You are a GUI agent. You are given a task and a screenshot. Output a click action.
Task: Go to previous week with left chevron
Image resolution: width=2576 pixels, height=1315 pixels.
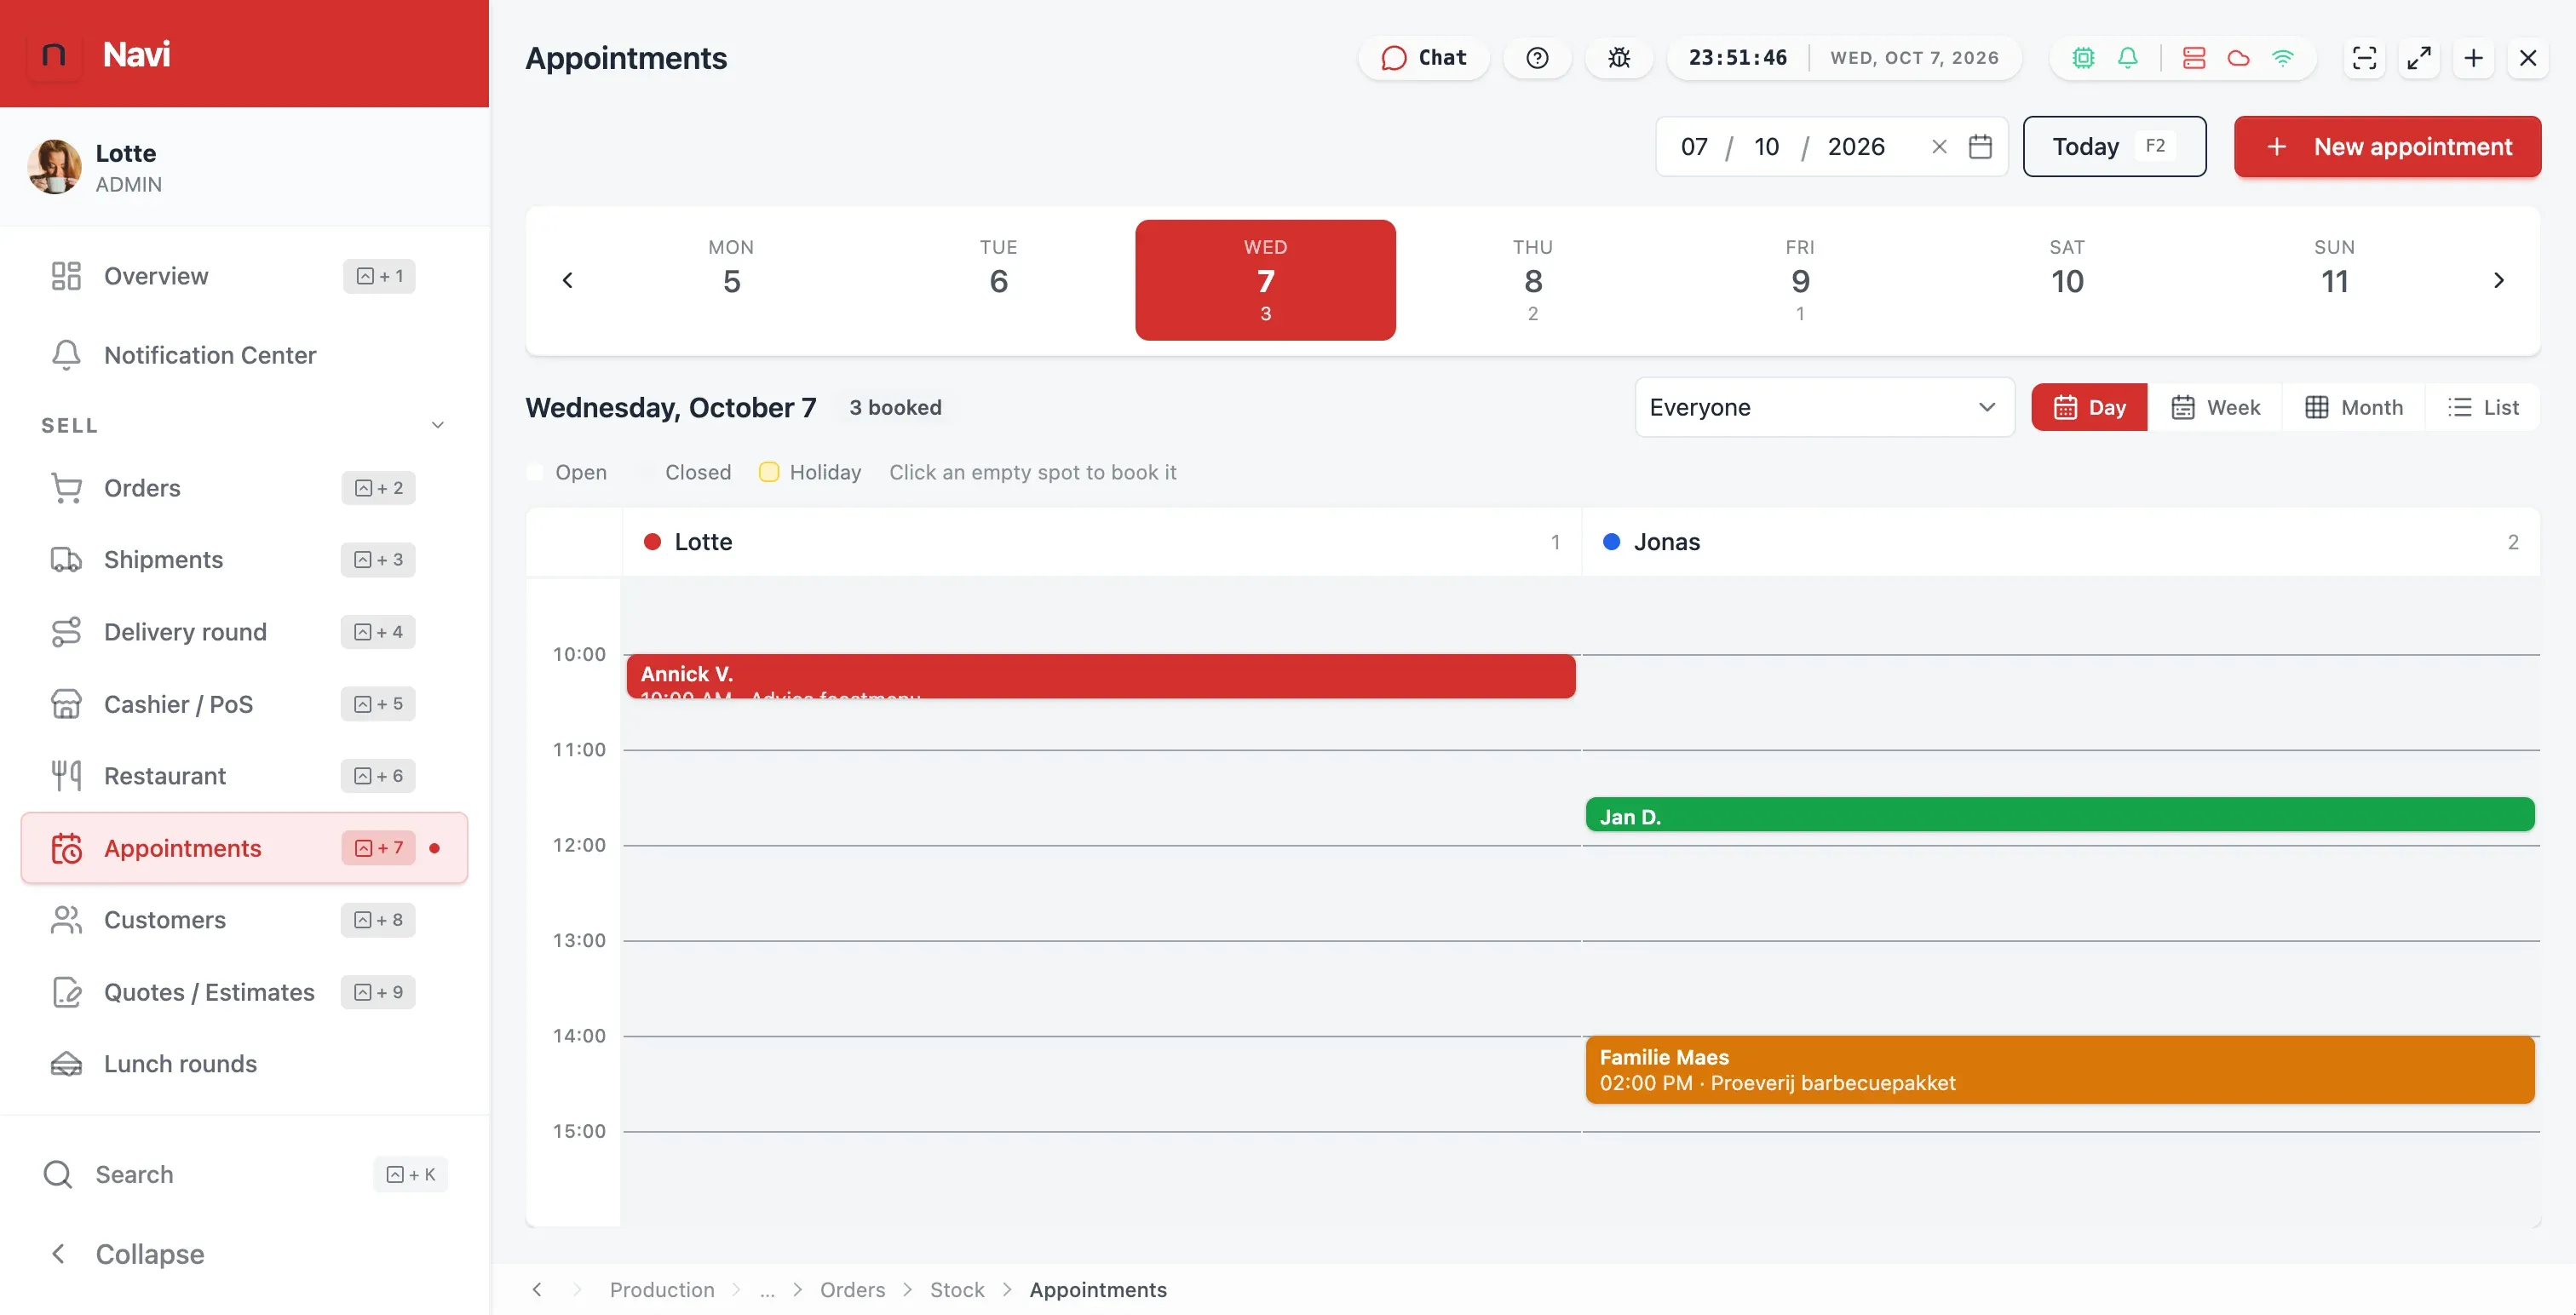coord(568,280)
